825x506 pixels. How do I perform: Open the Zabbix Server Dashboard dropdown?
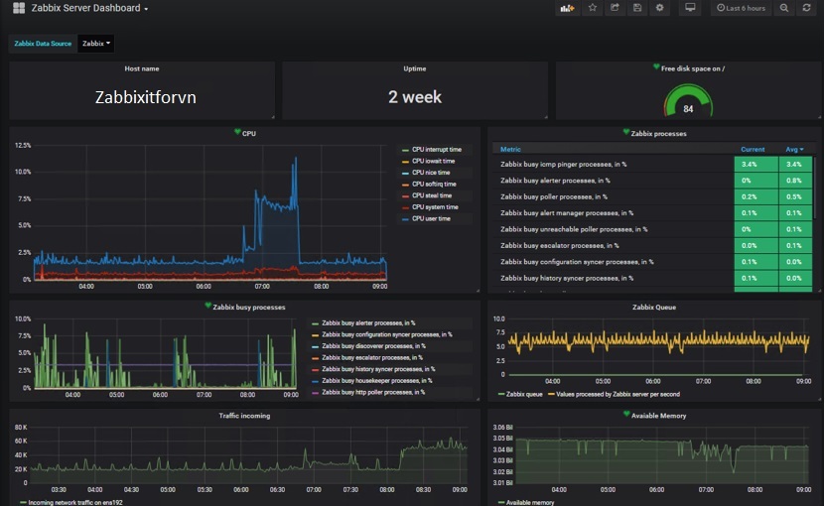click(90, 9)
